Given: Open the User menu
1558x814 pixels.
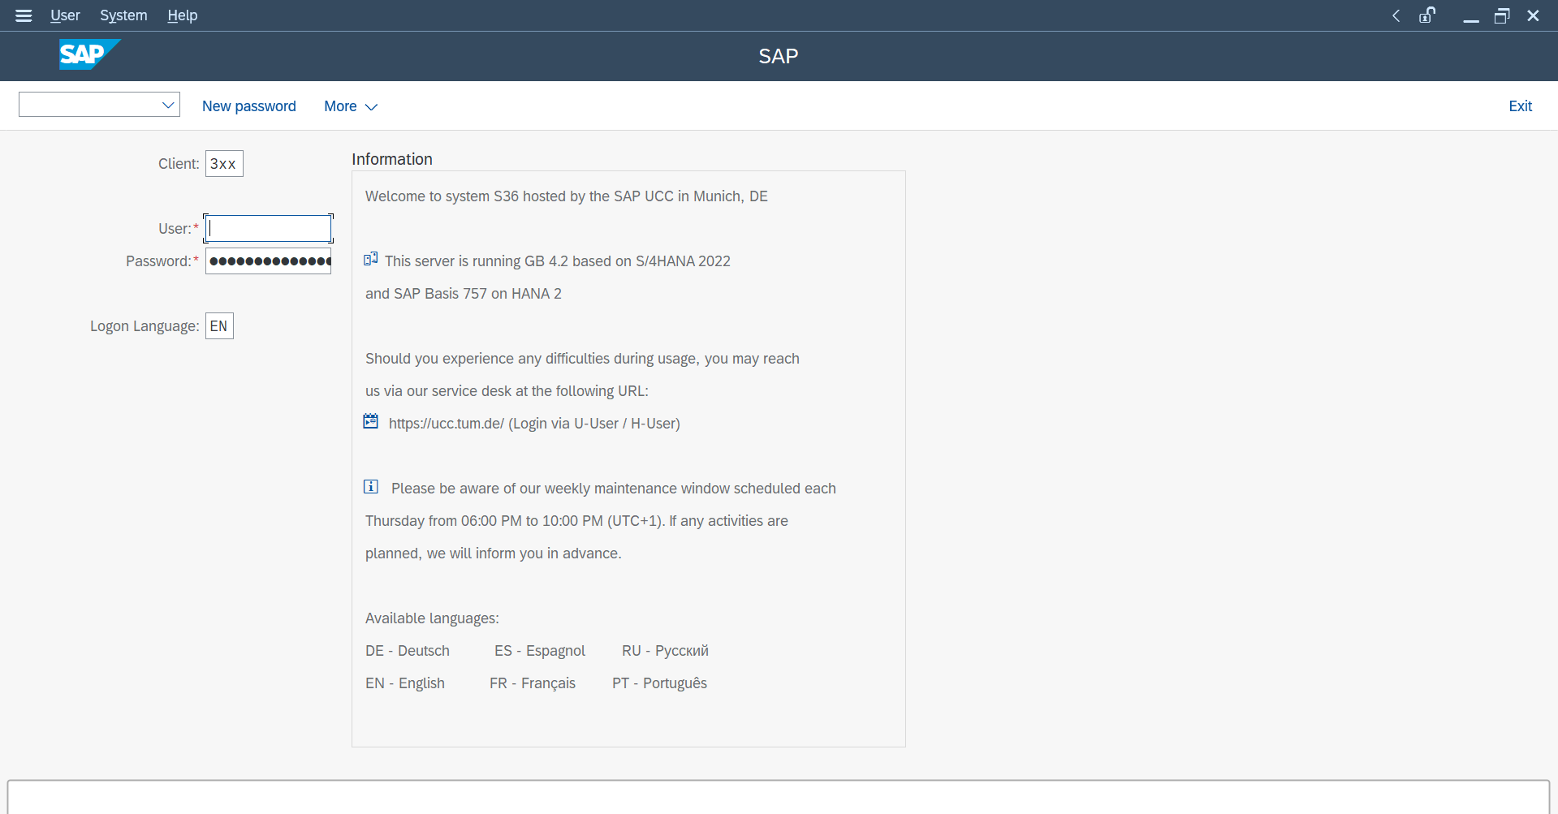Looking at the screenshot, I should (x=65, y=15).
